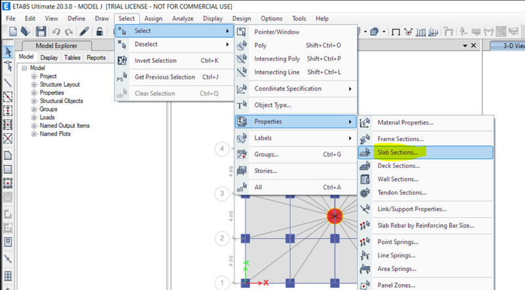
Task: Choose Slab Sections from the Properties submenu
Action: tap(425, 152)
